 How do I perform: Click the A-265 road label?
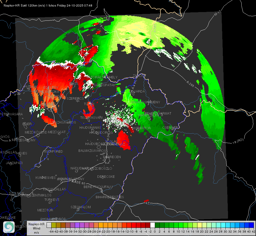pos(190,84)
